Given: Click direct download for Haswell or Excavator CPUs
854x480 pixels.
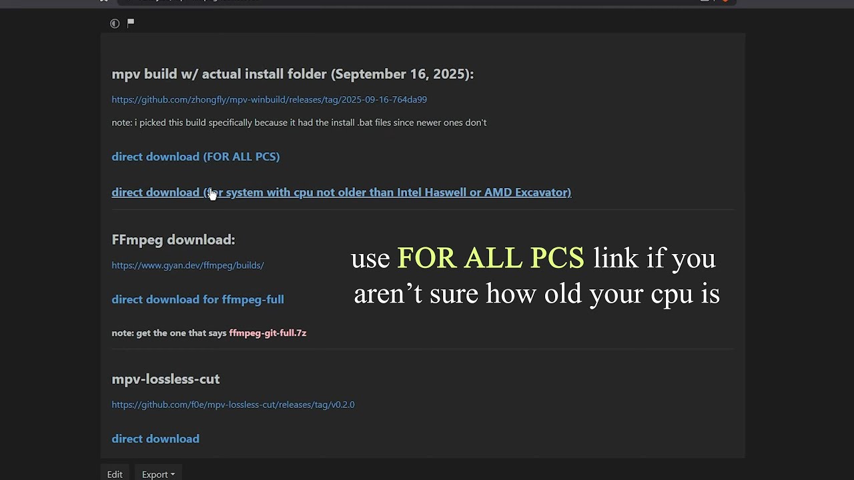Looking at the screenshot, I should (x=341, y=192).
